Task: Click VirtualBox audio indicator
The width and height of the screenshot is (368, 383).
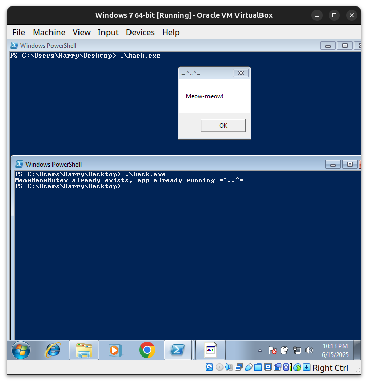Action: click(229, 367)
